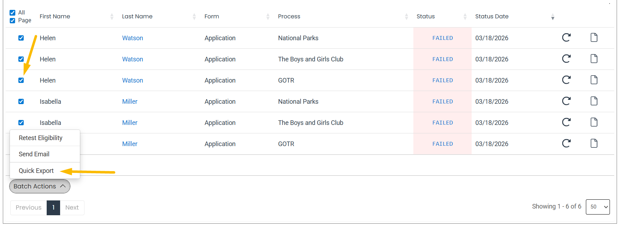Select Retest Eligibility menu option
This screenshot has width=623, height=229.
[41, 138]
